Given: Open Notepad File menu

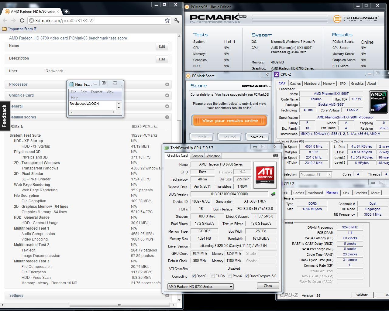Looking at the screenshot, I should click(74, 92).
